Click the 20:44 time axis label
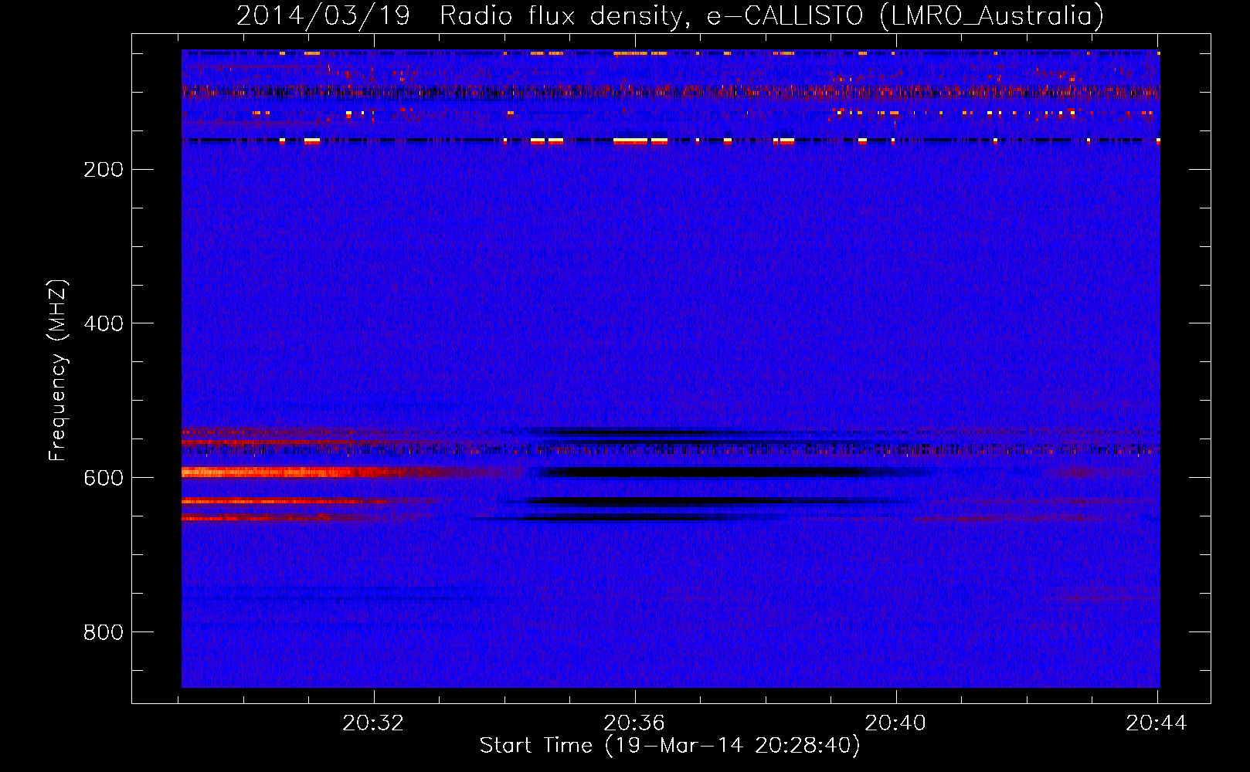Viewport: 1250px width, 772px height. [1157, 723]
